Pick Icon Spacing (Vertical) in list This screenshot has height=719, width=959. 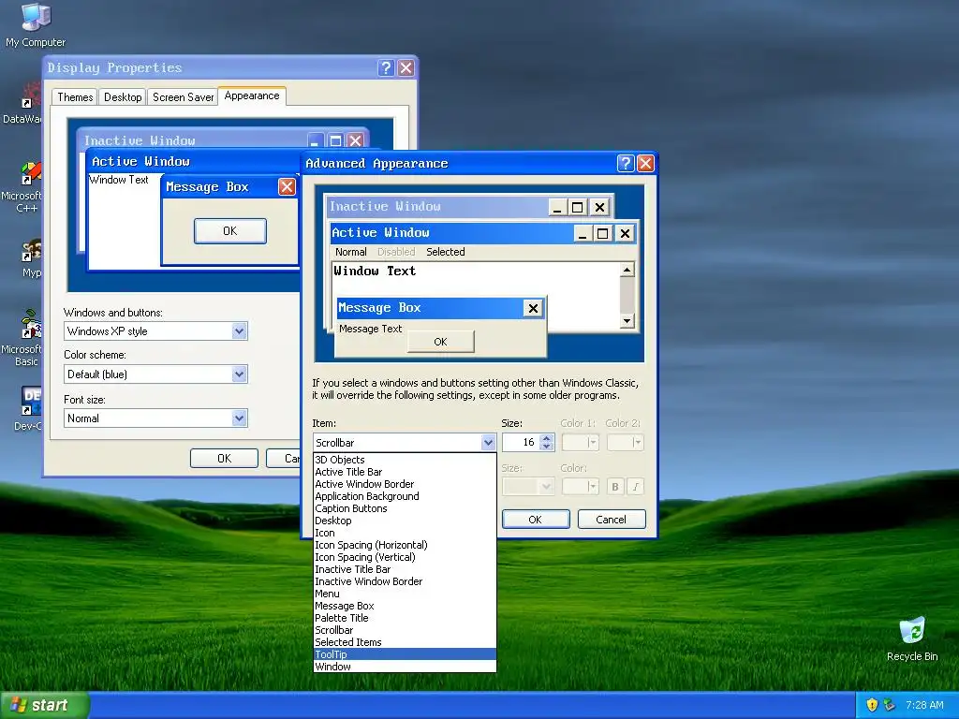(405, 557)
